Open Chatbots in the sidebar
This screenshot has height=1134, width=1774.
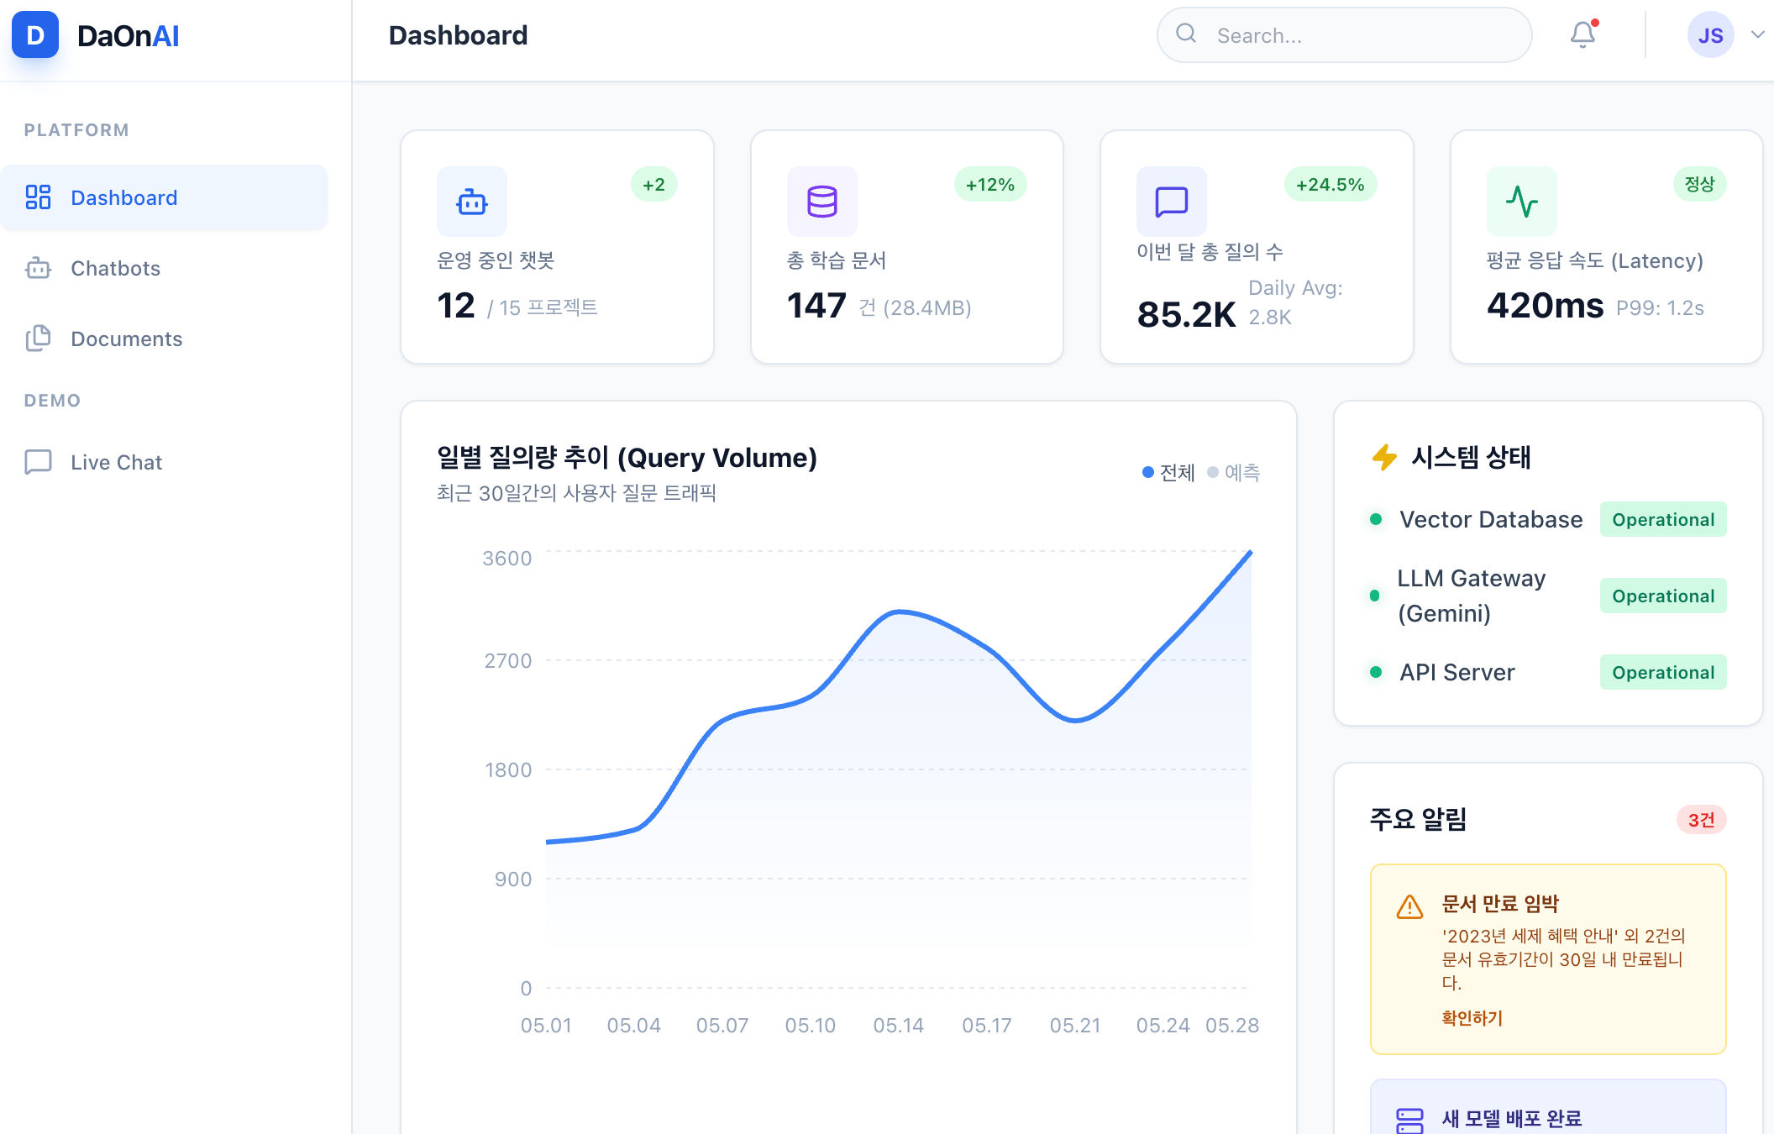click(115, 268)
